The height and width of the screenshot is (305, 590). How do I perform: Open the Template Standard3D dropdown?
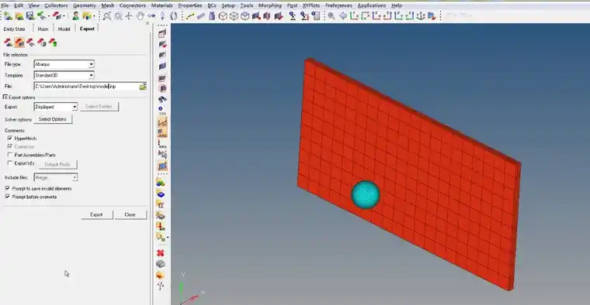[91, 75]
